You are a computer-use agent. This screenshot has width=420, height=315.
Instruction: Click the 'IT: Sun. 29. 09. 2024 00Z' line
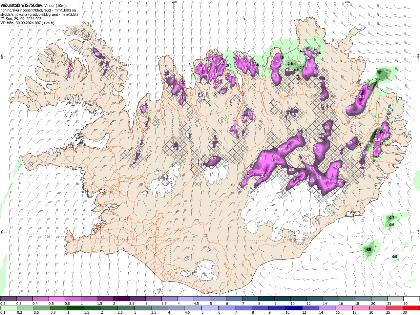pyautogui.click(x=22, y=19)
